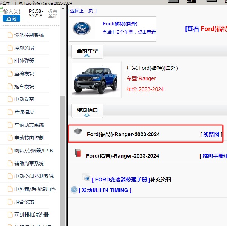Click document icon beside 车辆动态系统

point(10,125)
